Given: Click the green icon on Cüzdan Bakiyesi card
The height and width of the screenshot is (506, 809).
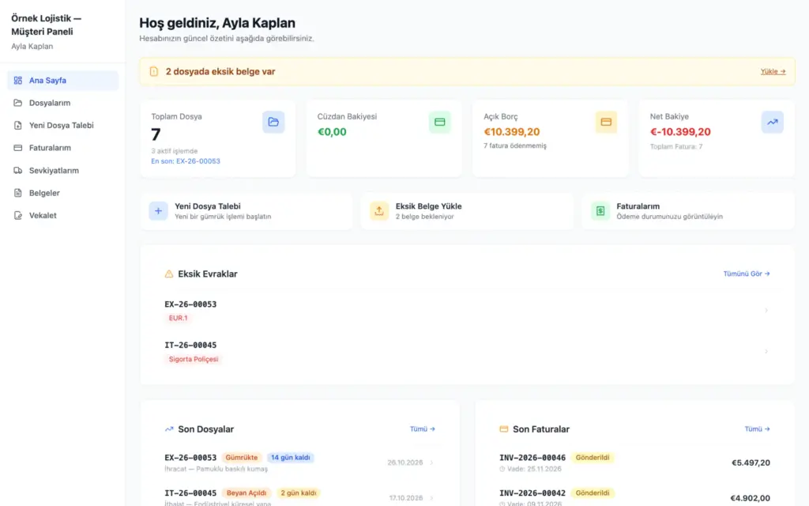Looking at the screenshot, I should [x=439, y=123].
